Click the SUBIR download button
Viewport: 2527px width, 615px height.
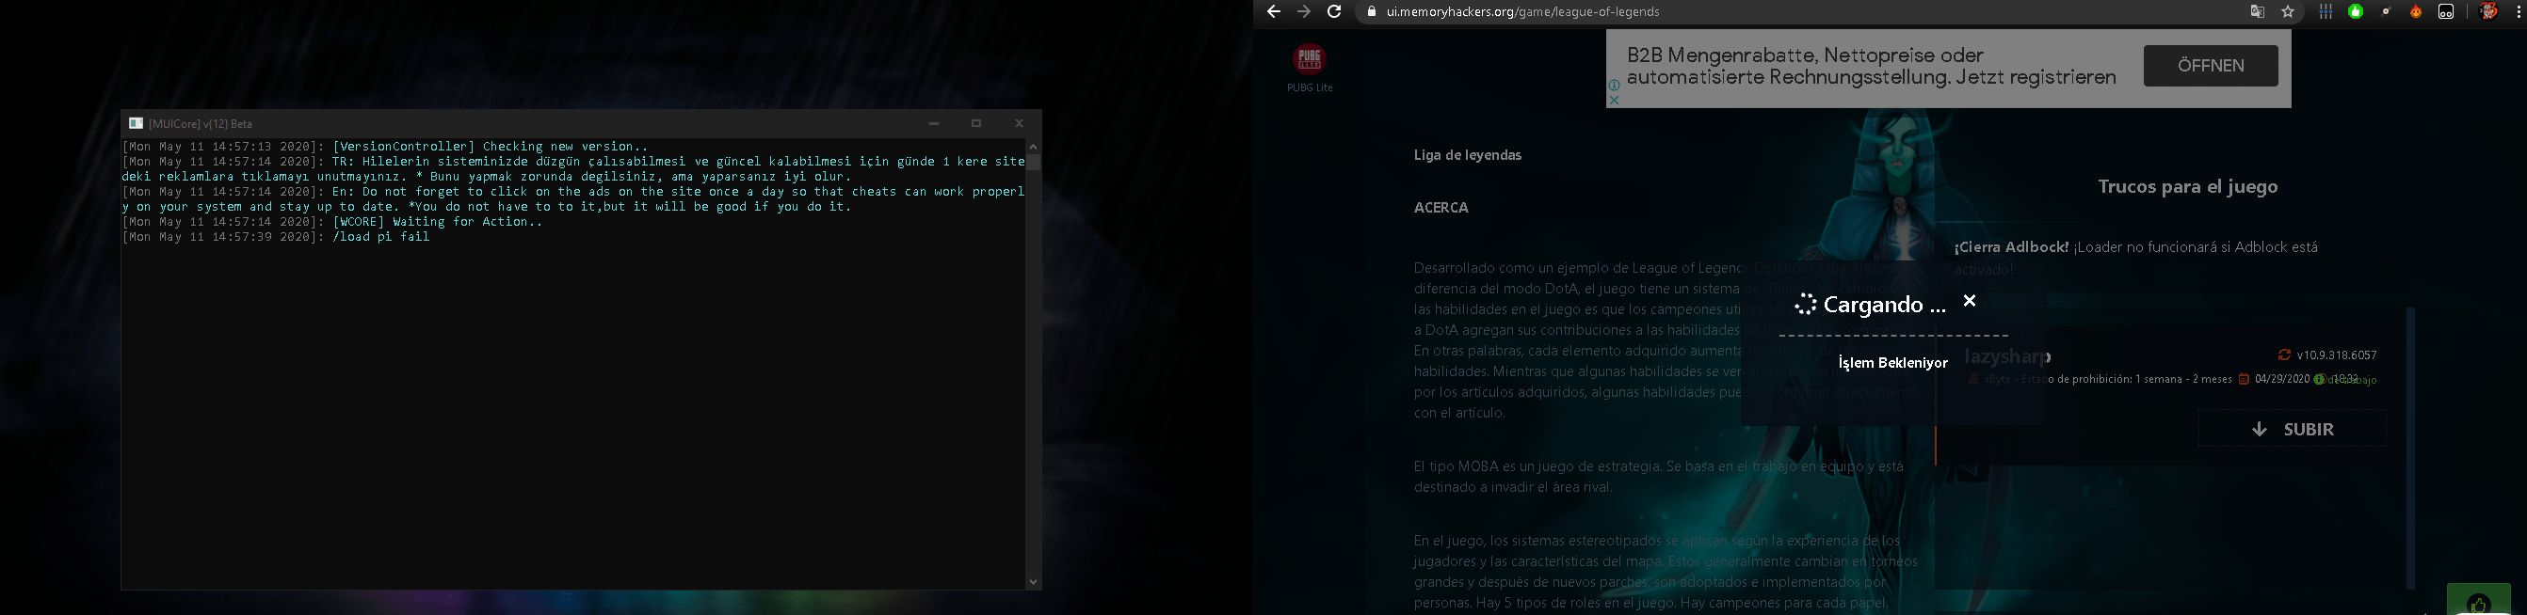(x=2292, y=429)
